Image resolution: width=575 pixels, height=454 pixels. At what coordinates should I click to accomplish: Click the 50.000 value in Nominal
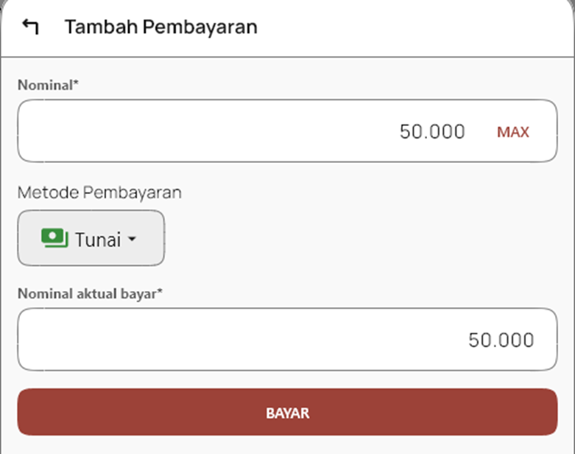432,132
